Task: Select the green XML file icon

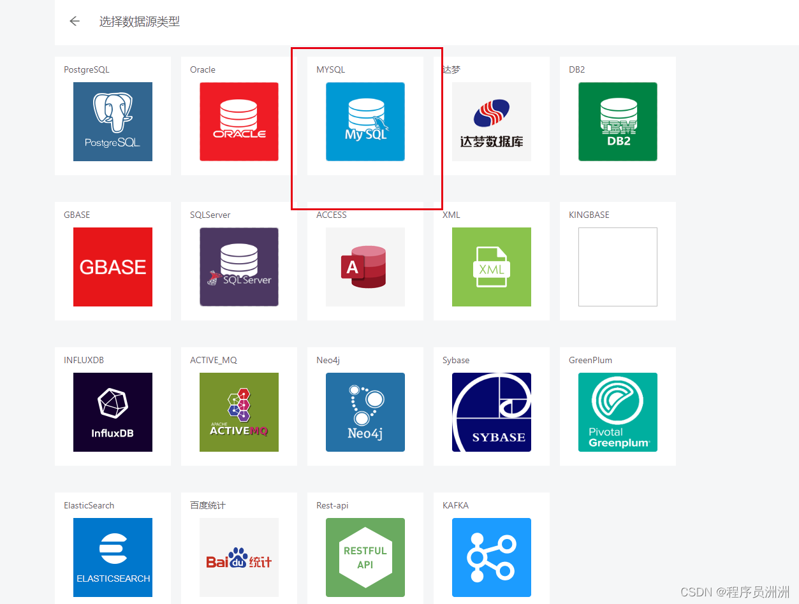Action: (x=492, y=267)
